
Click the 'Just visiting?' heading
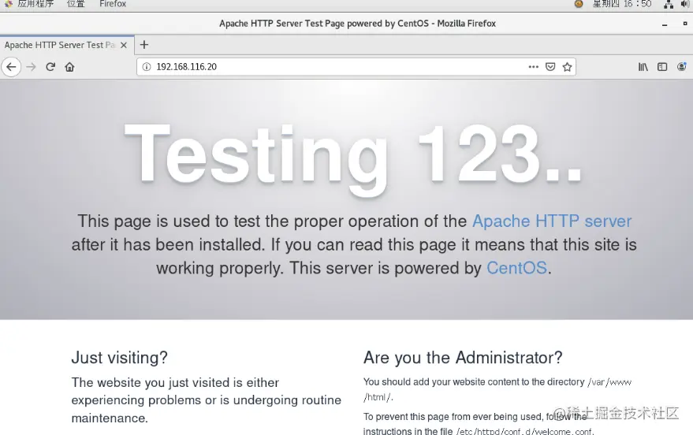click(x=119, y=357)
